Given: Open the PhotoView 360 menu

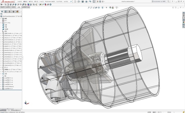Looking at the screenshot, I should pos(50,2).
